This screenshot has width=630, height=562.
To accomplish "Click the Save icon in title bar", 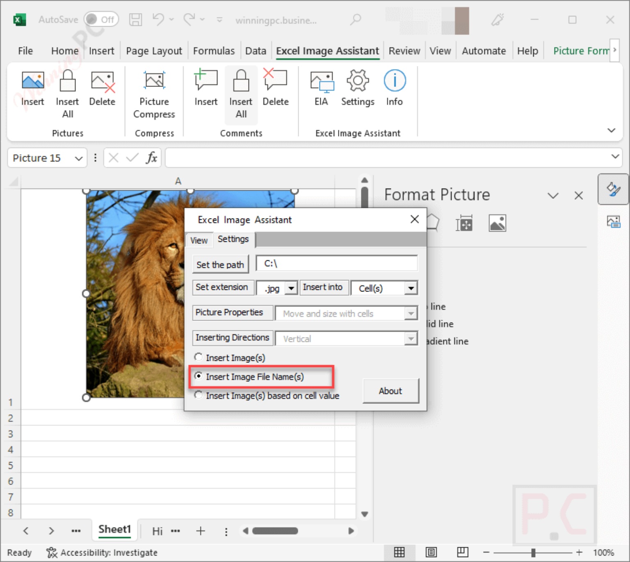I will click(x=135, y=20).
